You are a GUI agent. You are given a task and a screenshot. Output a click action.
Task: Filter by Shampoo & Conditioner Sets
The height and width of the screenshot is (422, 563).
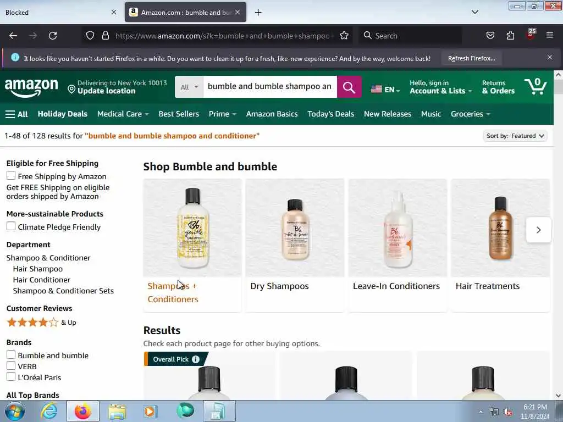point(63,291)
